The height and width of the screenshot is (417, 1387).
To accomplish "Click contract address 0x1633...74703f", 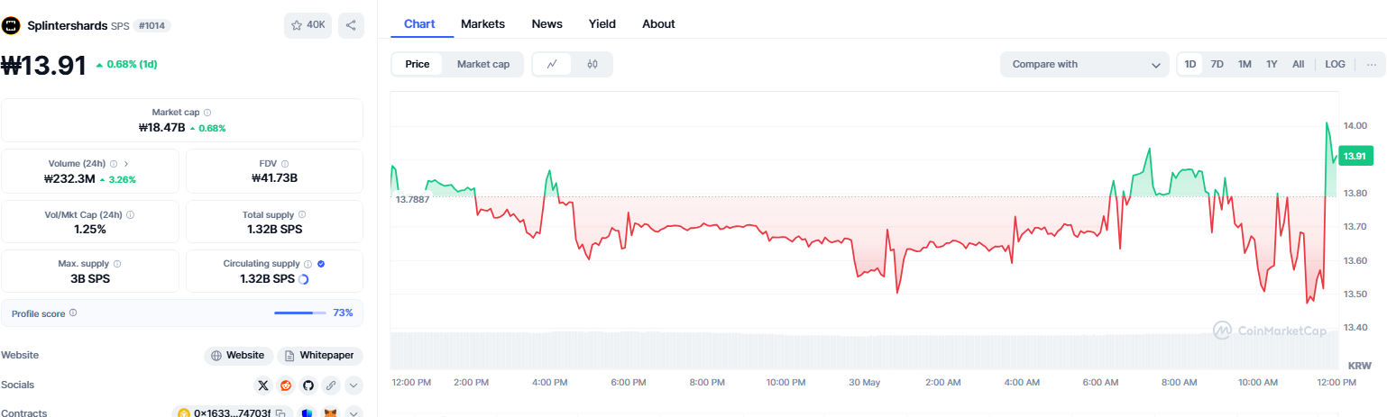I will point(232,412).
